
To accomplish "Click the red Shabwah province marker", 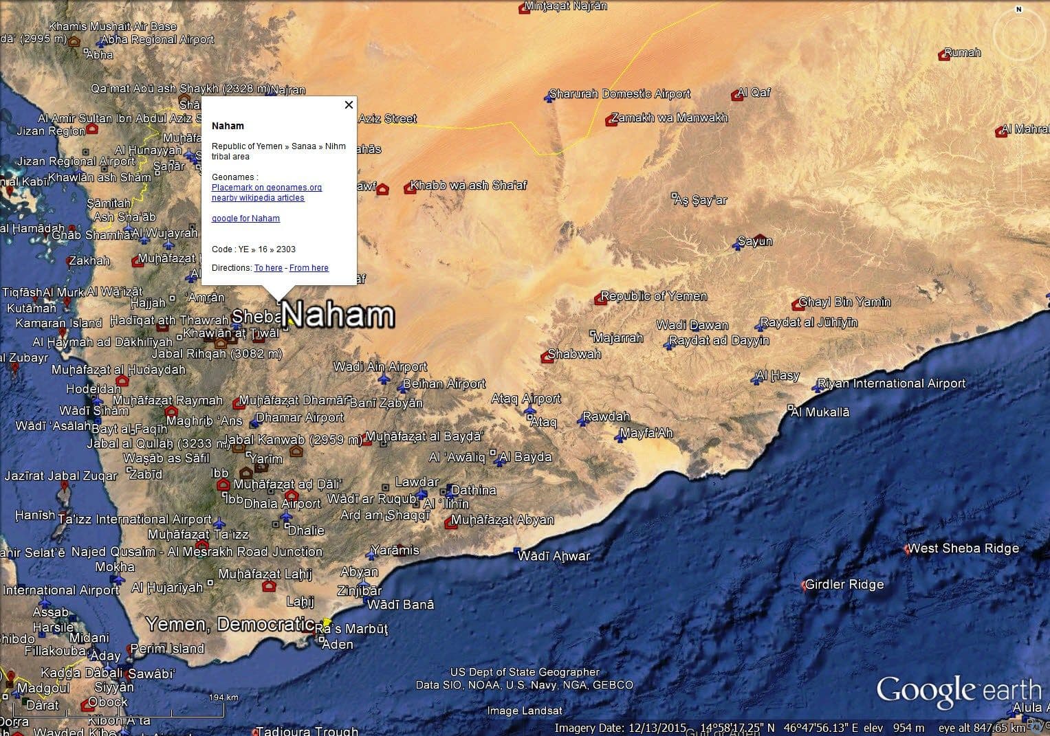I will click(x=547, y=357).
